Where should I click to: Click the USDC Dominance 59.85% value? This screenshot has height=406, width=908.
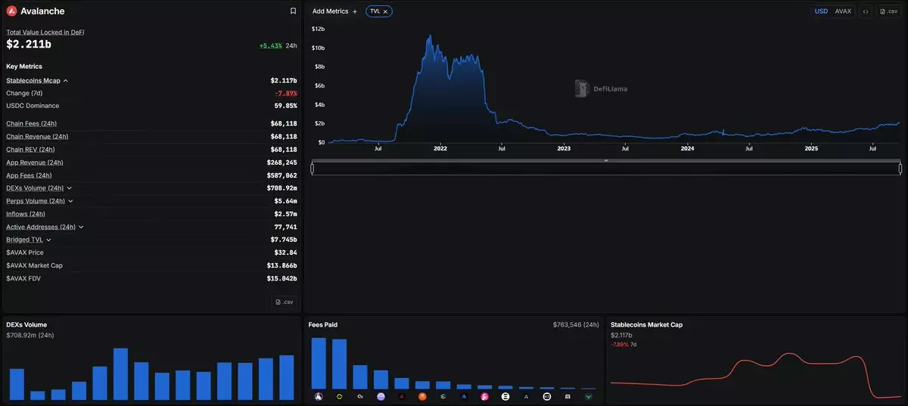click(285, 106)
